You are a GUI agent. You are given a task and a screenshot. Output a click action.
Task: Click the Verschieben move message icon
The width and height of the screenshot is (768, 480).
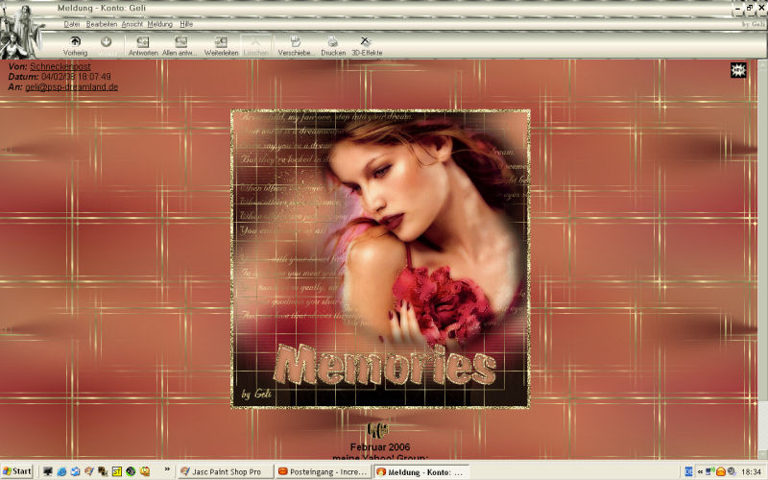[x=296, y=44]
